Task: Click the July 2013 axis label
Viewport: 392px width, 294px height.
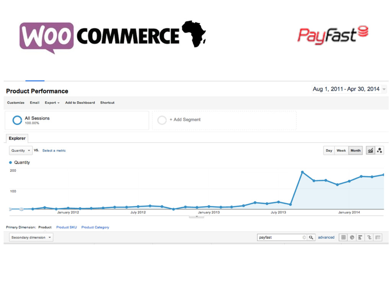Action: click(278, 212)
